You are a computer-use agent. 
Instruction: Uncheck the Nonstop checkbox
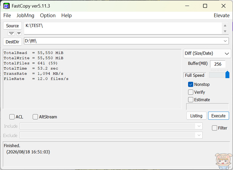coord(191,84)
